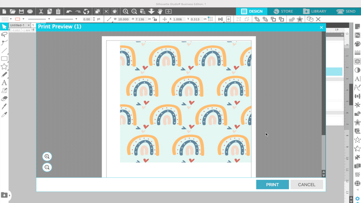The width and height of the screenshot is (361, 203).
Task: Click the Scissors cut icon
Action: click(x=41, y=11)
